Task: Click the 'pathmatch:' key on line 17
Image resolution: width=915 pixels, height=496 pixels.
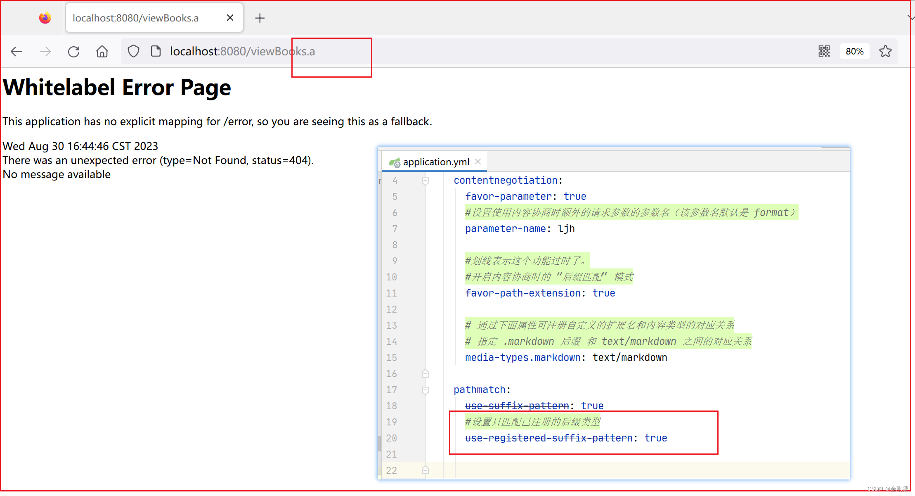Action: (x=482, y=390)
